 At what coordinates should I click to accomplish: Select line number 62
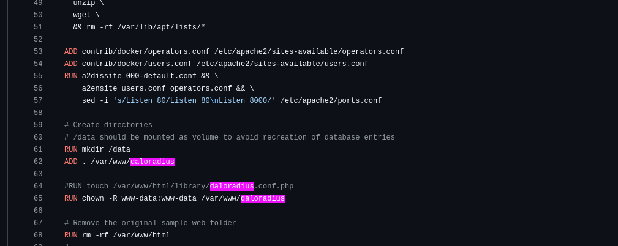click(38, 162)
